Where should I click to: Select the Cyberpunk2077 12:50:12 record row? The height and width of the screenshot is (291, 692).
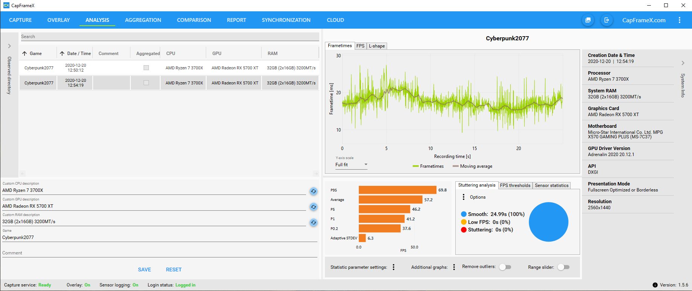(169, 68)
